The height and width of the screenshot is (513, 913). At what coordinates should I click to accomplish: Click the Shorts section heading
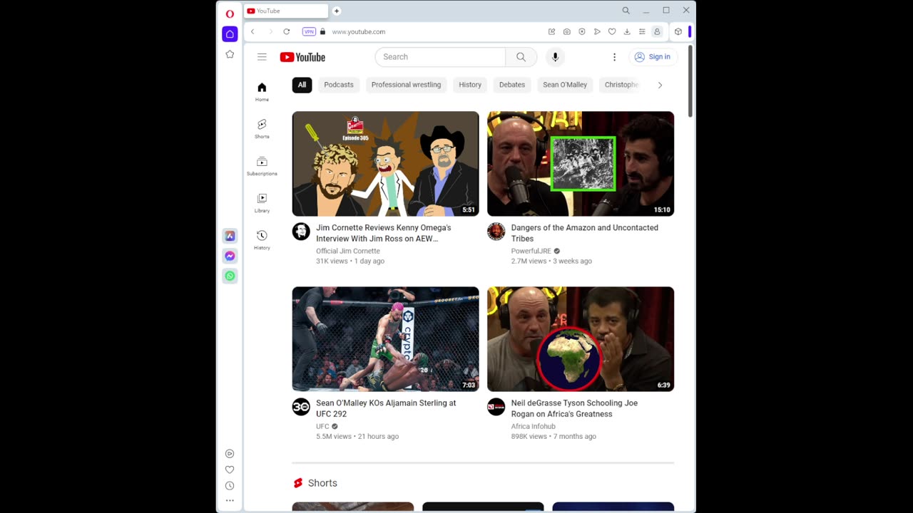[x=322, y=483]
